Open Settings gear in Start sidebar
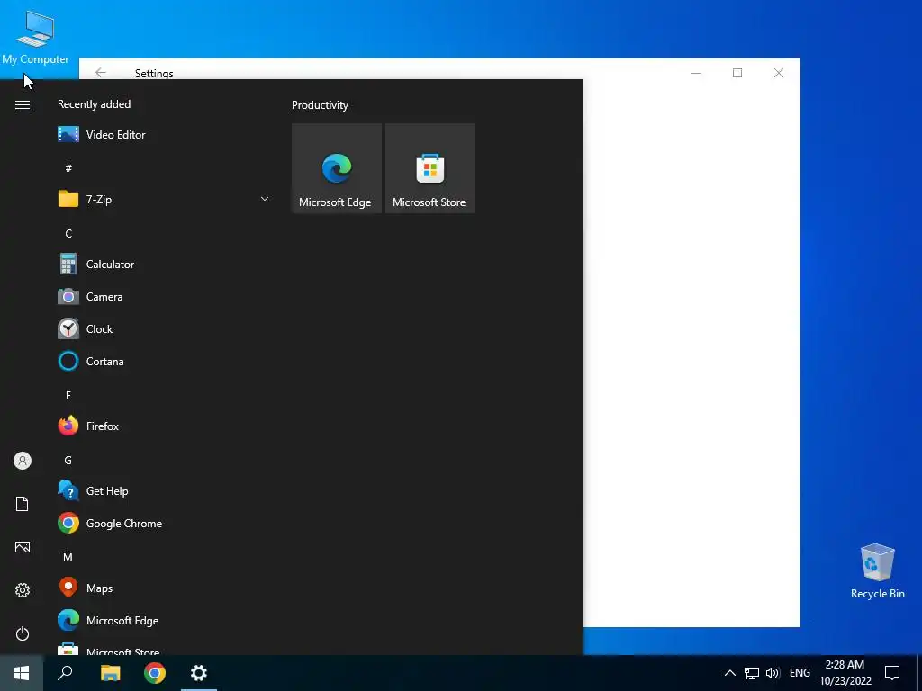Viewport: 922px width, 691px height. click(x=23, y=590)
